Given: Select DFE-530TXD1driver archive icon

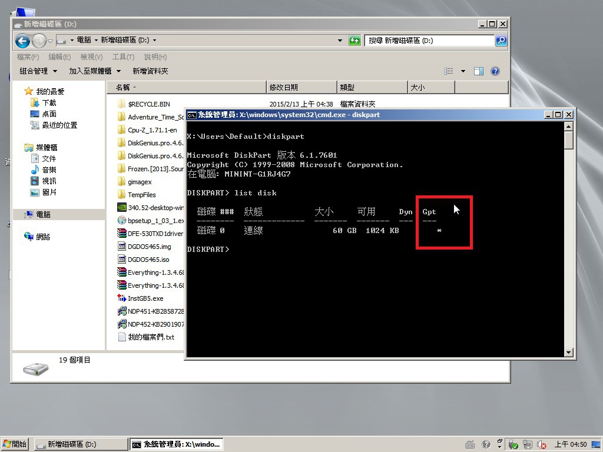Looking at the screenshot, I should (x=121, y=233).
